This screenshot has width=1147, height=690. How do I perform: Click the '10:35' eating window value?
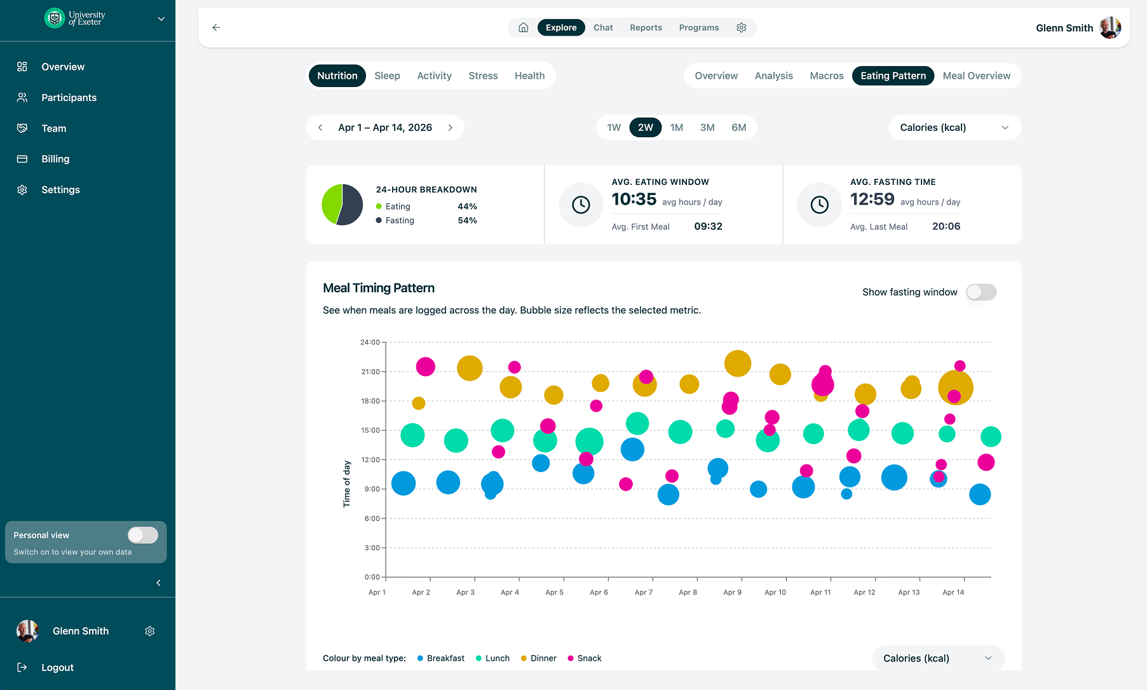click(x=634, y=200)
